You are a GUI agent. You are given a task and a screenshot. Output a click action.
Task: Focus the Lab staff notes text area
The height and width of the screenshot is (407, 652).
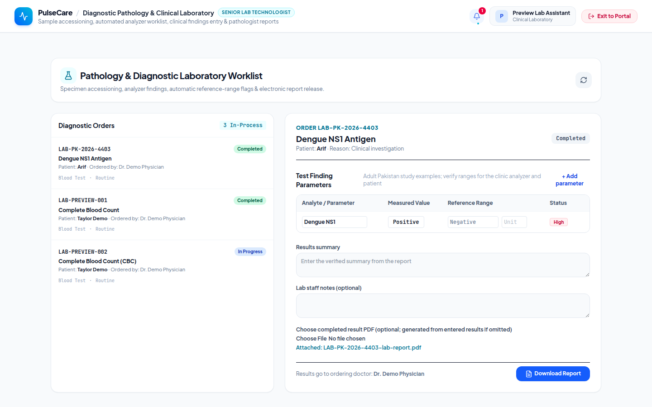click(443, 306)
